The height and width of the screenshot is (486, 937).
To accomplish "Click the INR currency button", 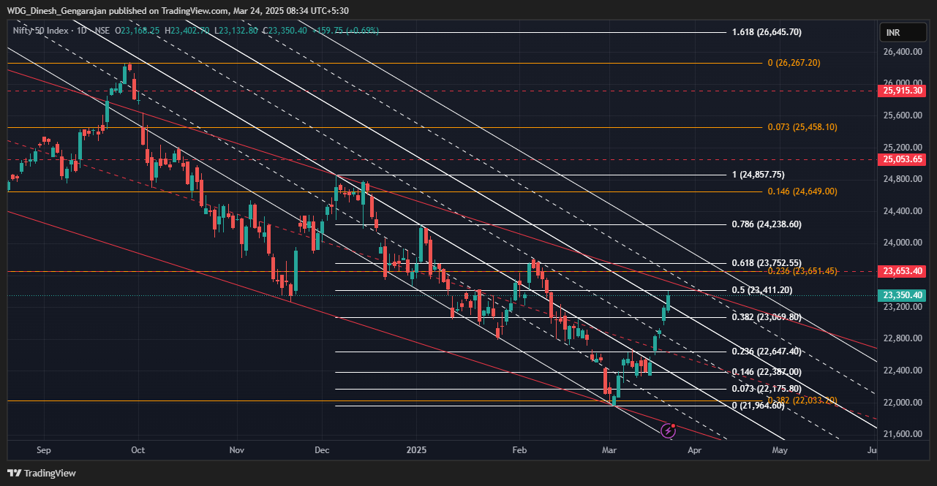I will click(904, 33).
